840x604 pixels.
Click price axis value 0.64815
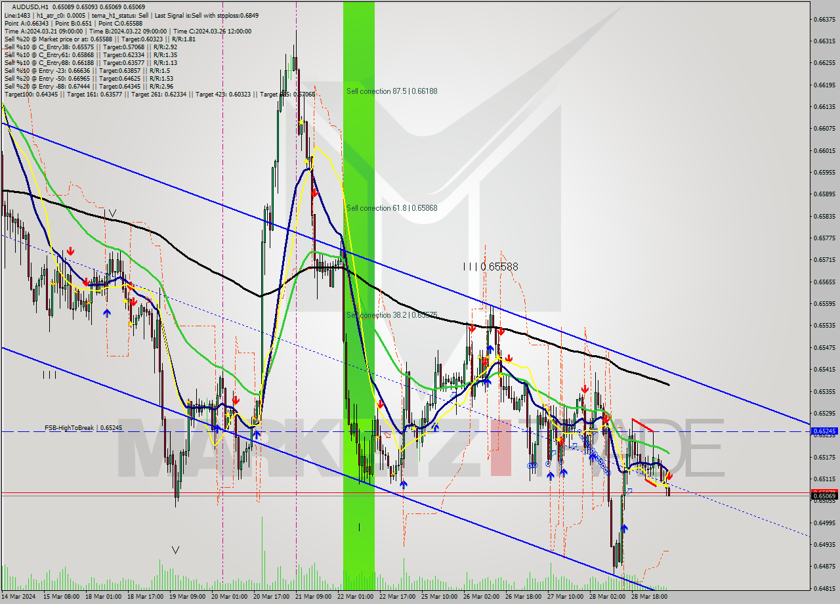(825, 588)
